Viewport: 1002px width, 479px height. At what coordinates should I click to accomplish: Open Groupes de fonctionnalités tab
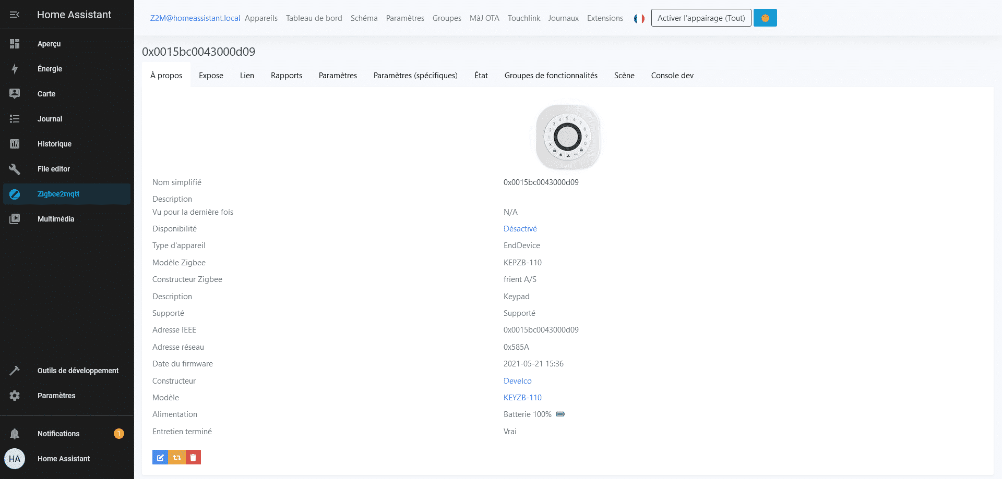pos(551,76)
